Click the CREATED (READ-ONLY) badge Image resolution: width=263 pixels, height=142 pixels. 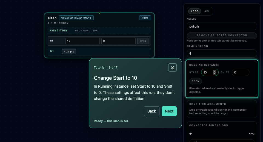76,18
